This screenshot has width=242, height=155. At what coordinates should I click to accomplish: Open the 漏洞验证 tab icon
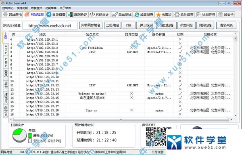tap(70, 15)
